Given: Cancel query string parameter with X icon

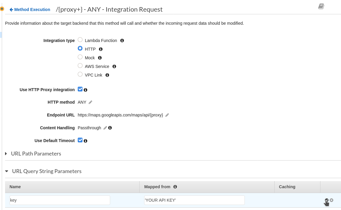Looking at the screenshot, I should pyautogui.click(x=331, y=200).
